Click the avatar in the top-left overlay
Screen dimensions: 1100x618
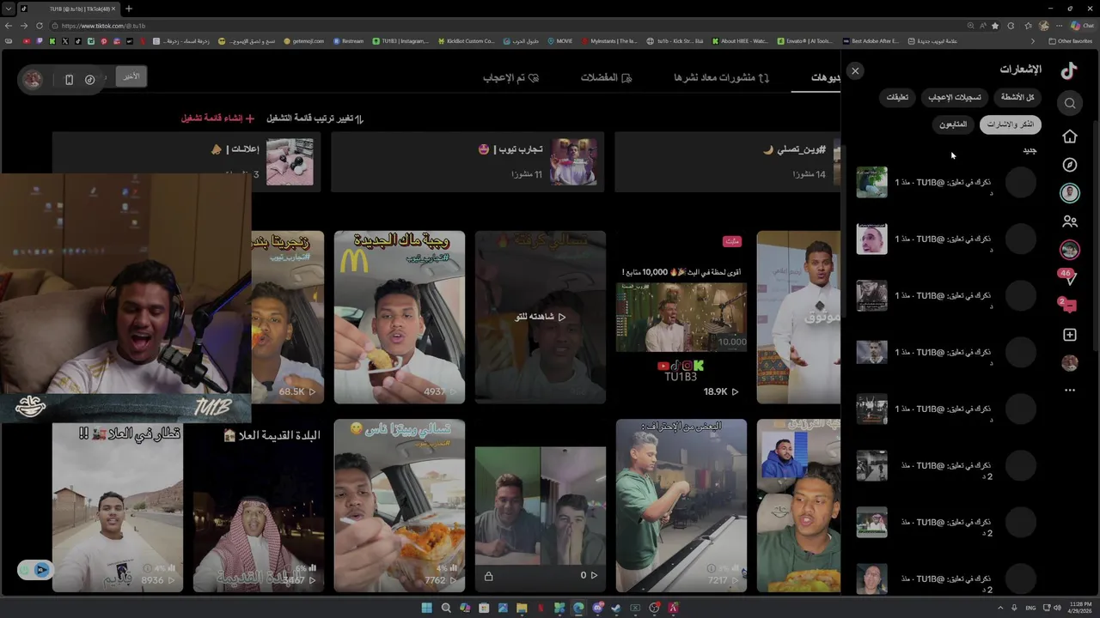tap(33, 80)
